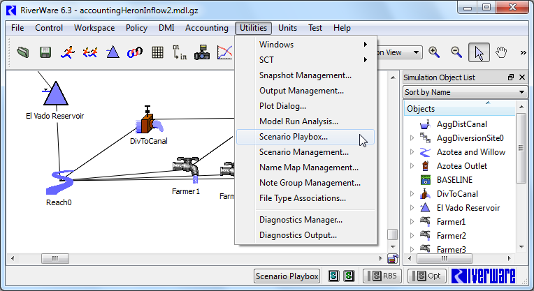Open the Help menu
The width and height of the screenshot is (534, 291).
click(342, 28)
